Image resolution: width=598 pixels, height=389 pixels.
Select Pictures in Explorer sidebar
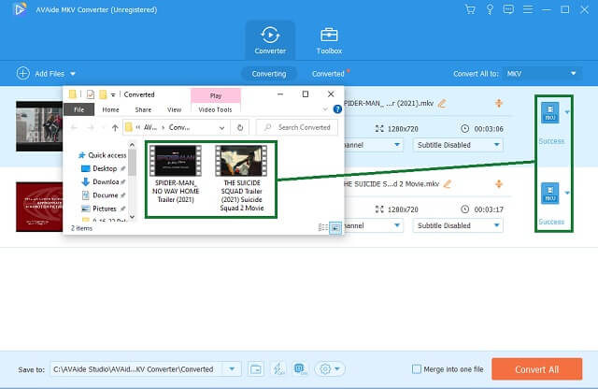[104, 209]
